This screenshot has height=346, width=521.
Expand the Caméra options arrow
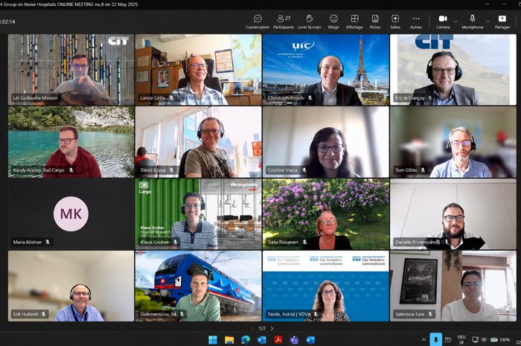click(456, 22)
